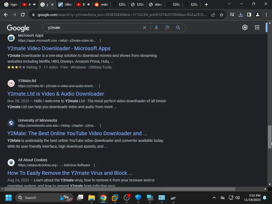
Task: Click the search box containing y2mate
Action: point(94,28)
